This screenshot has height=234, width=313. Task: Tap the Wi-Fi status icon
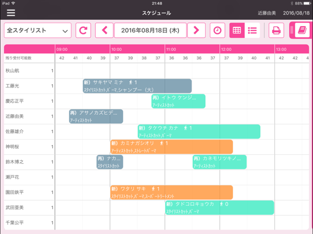click(13, 3)
